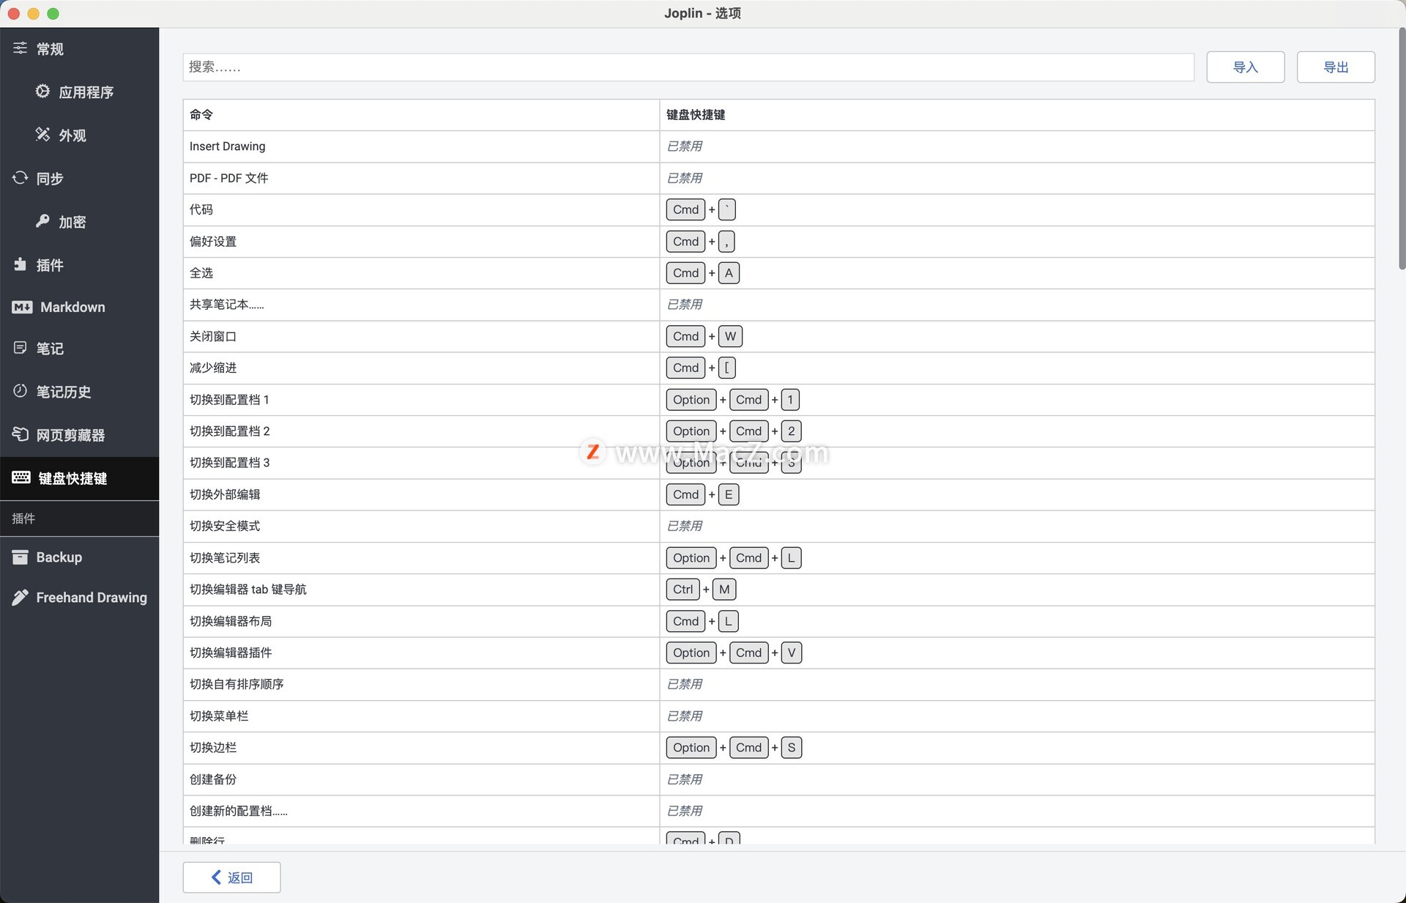Click the Note history clock icon

tap(20, 391)
